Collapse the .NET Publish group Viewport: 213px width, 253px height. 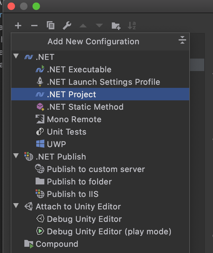(x=16, y=156)
